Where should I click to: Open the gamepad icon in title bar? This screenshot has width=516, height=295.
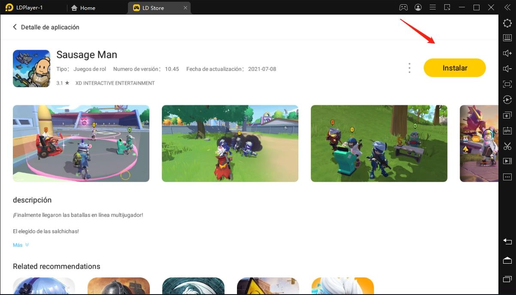click(x=404, y=7)
